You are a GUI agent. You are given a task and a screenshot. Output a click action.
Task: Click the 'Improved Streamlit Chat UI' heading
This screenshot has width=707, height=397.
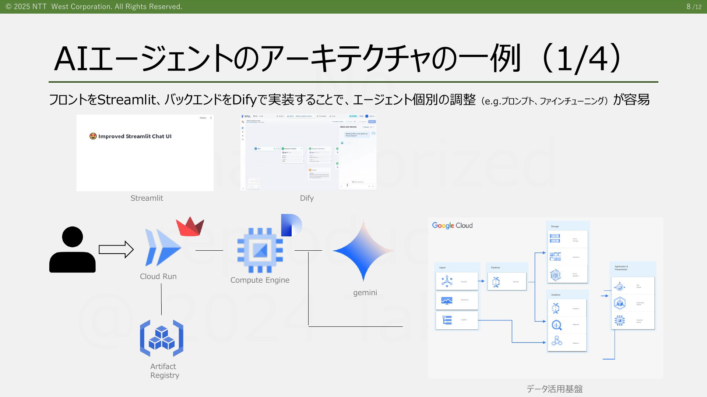135,136
